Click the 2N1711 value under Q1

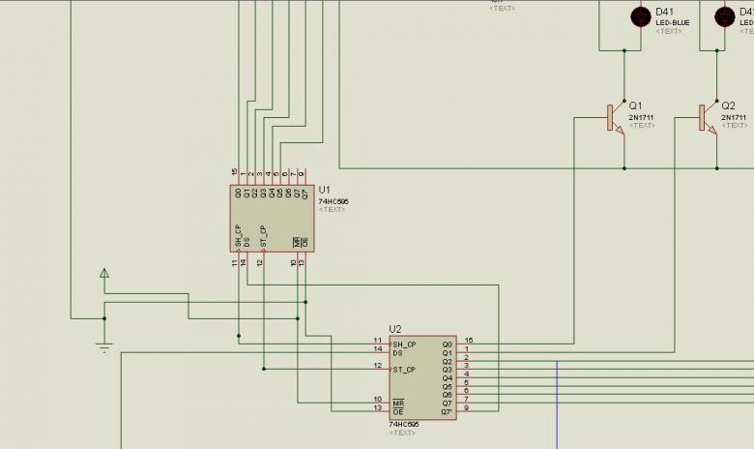click(641, 117)
